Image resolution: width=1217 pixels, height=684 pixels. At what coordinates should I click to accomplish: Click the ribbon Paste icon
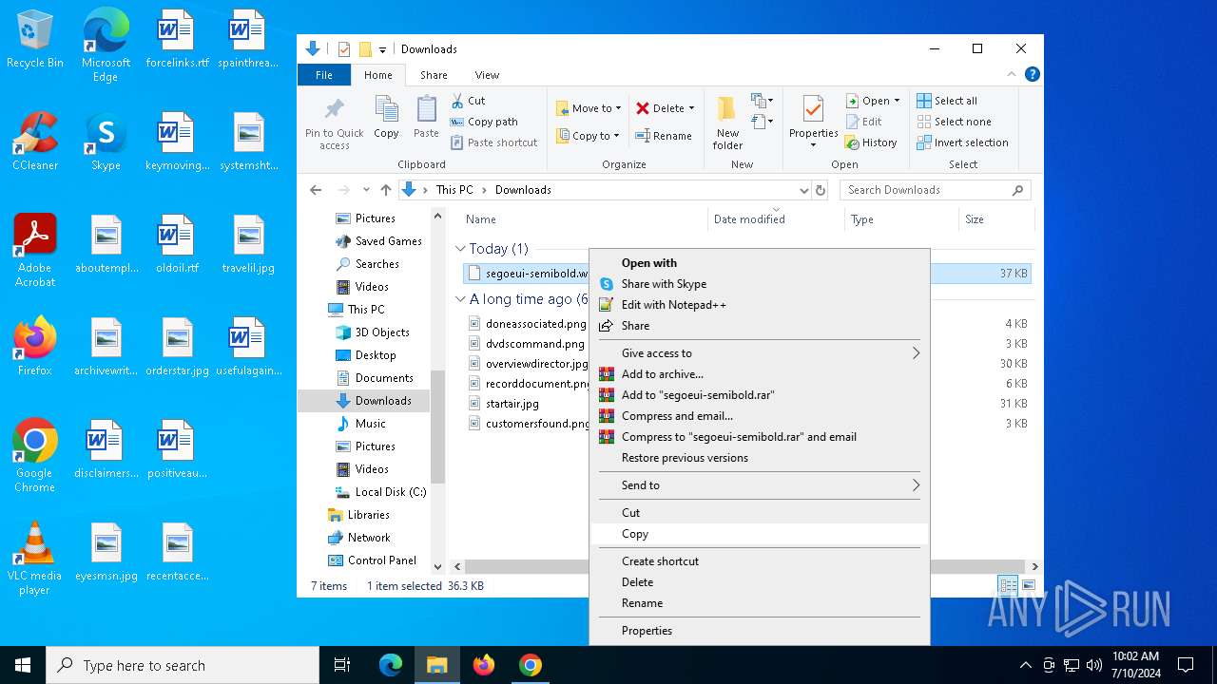click(426, 109)
